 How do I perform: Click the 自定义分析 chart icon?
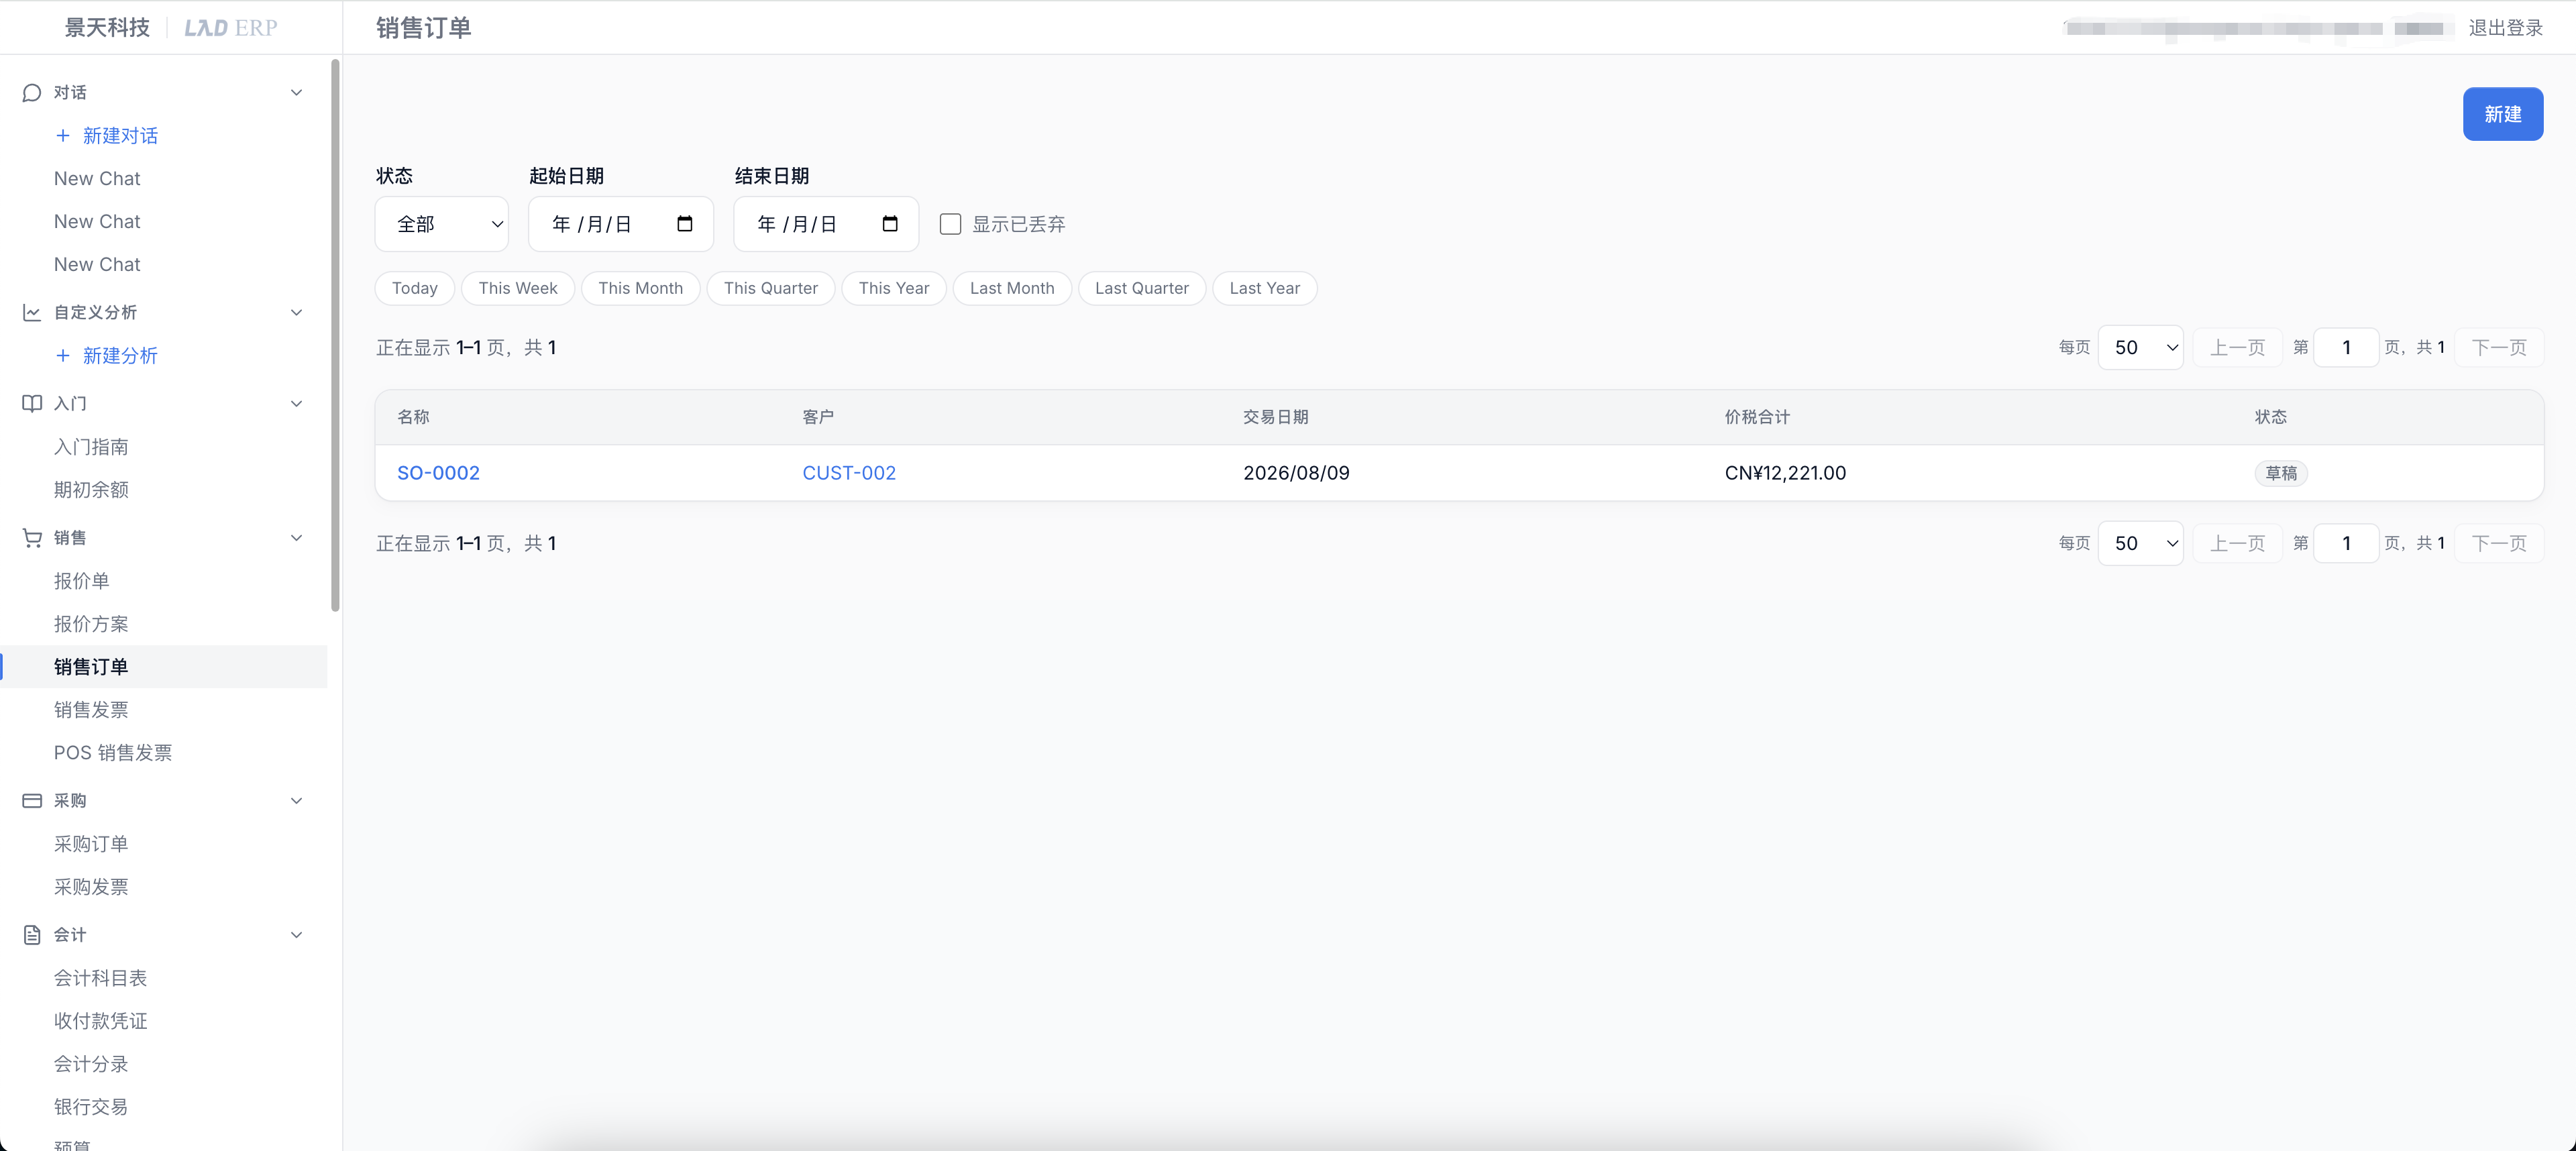(32, 312)
